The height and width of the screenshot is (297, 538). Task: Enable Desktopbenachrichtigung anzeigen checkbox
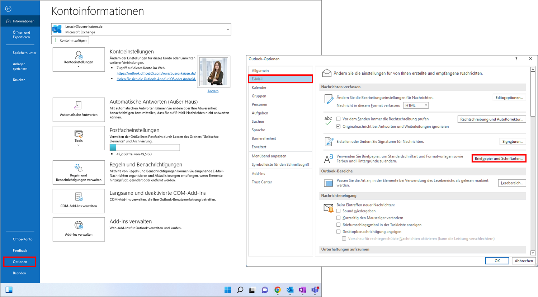(x=338, y=232)
